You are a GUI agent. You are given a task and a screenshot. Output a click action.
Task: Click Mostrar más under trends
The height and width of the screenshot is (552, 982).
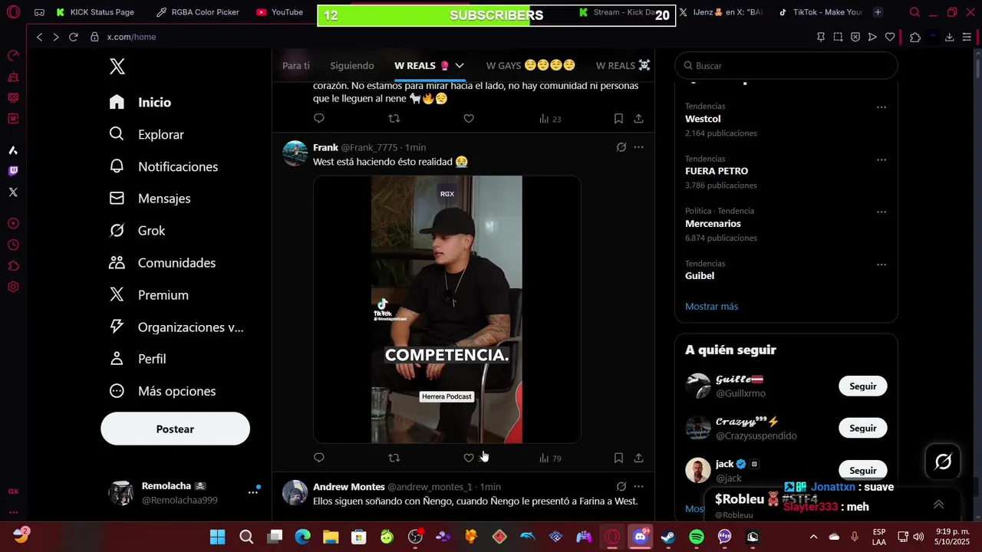point(711,306)
